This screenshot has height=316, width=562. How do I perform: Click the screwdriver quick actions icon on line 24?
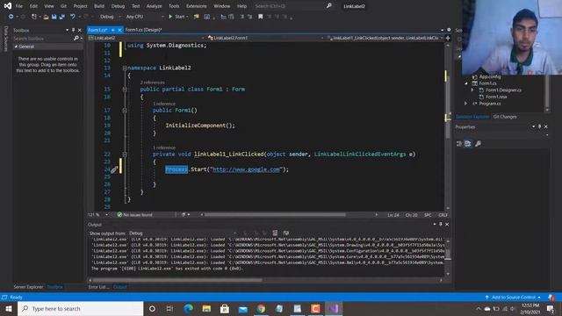tap(114, 169)
